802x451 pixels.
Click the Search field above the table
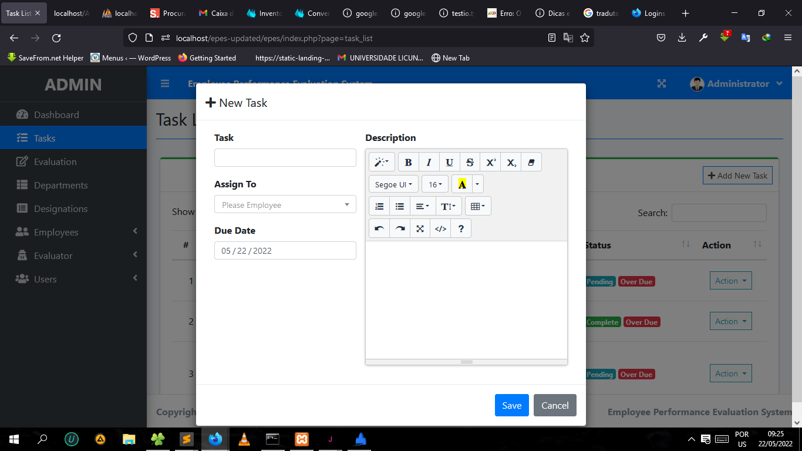(719, 213)
